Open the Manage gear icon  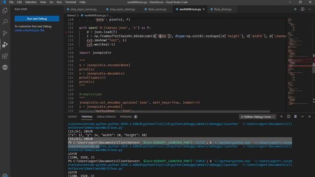coord(5,175)
